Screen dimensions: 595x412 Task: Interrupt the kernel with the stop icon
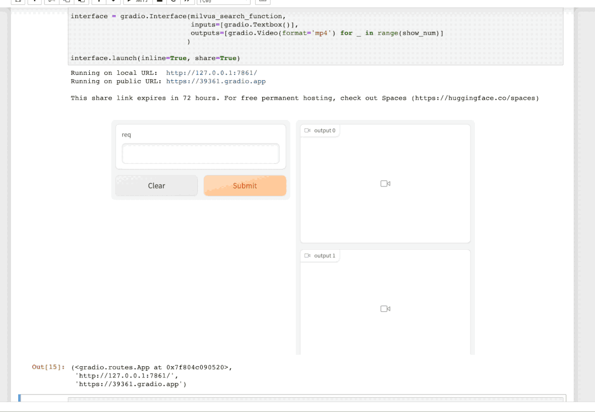(x=160, y=2)
